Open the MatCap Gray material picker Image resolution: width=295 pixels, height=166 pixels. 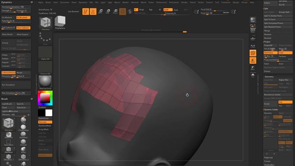click(45, 83)
